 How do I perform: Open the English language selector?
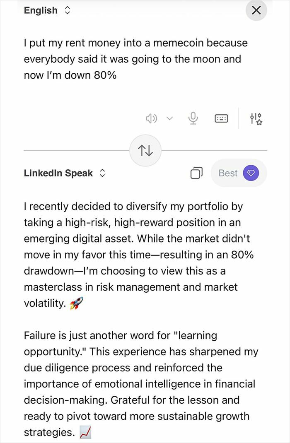pos(67,10)
